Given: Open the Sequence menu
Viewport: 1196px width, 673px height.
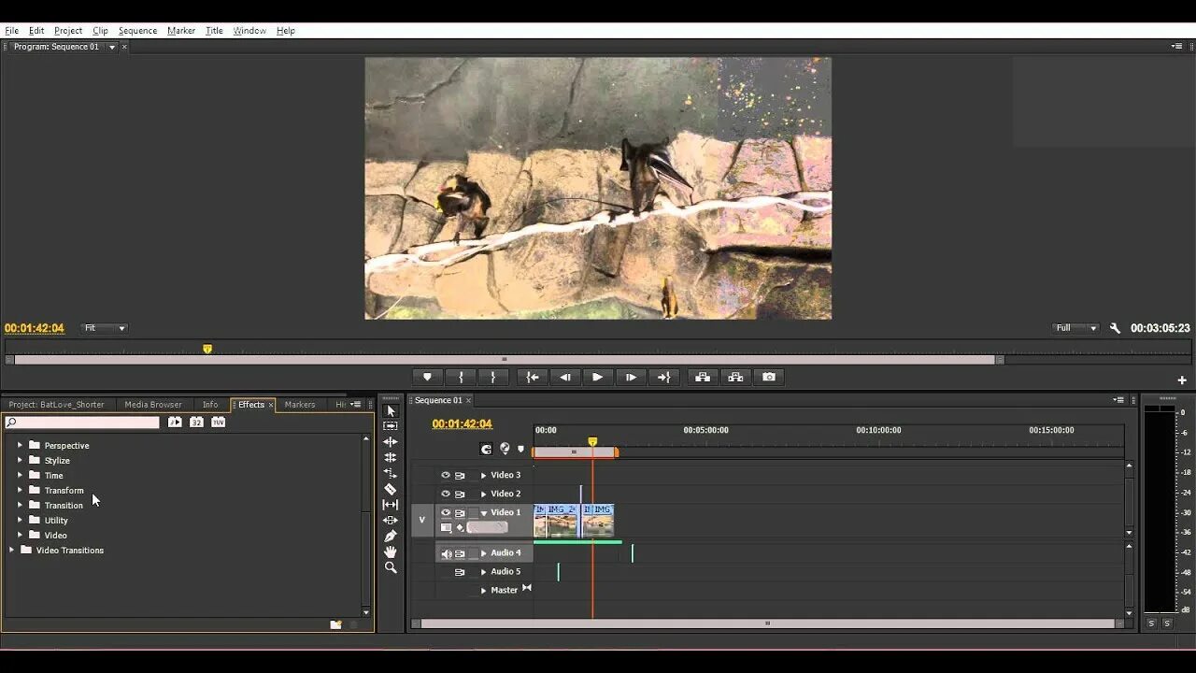Looking at the screenshot, I should 137,31.
